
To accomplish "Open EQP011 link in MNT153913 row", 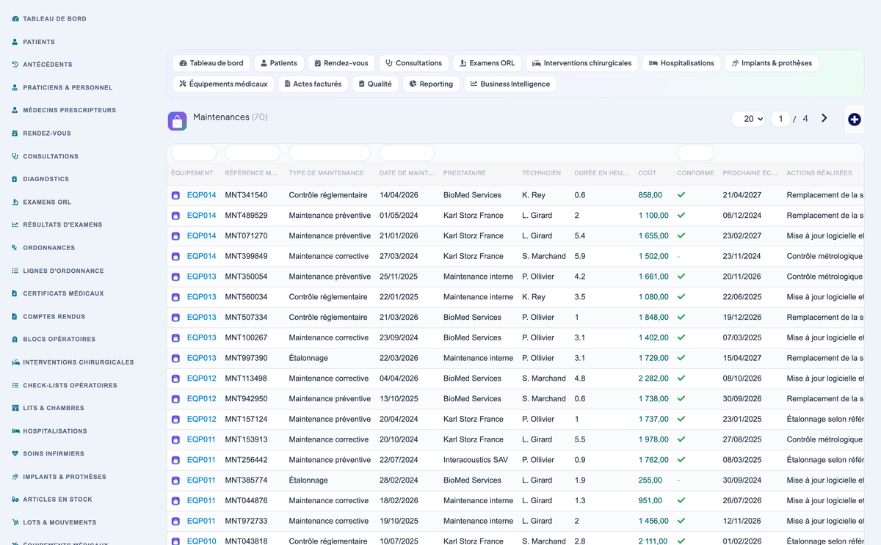I will point(202,439).
